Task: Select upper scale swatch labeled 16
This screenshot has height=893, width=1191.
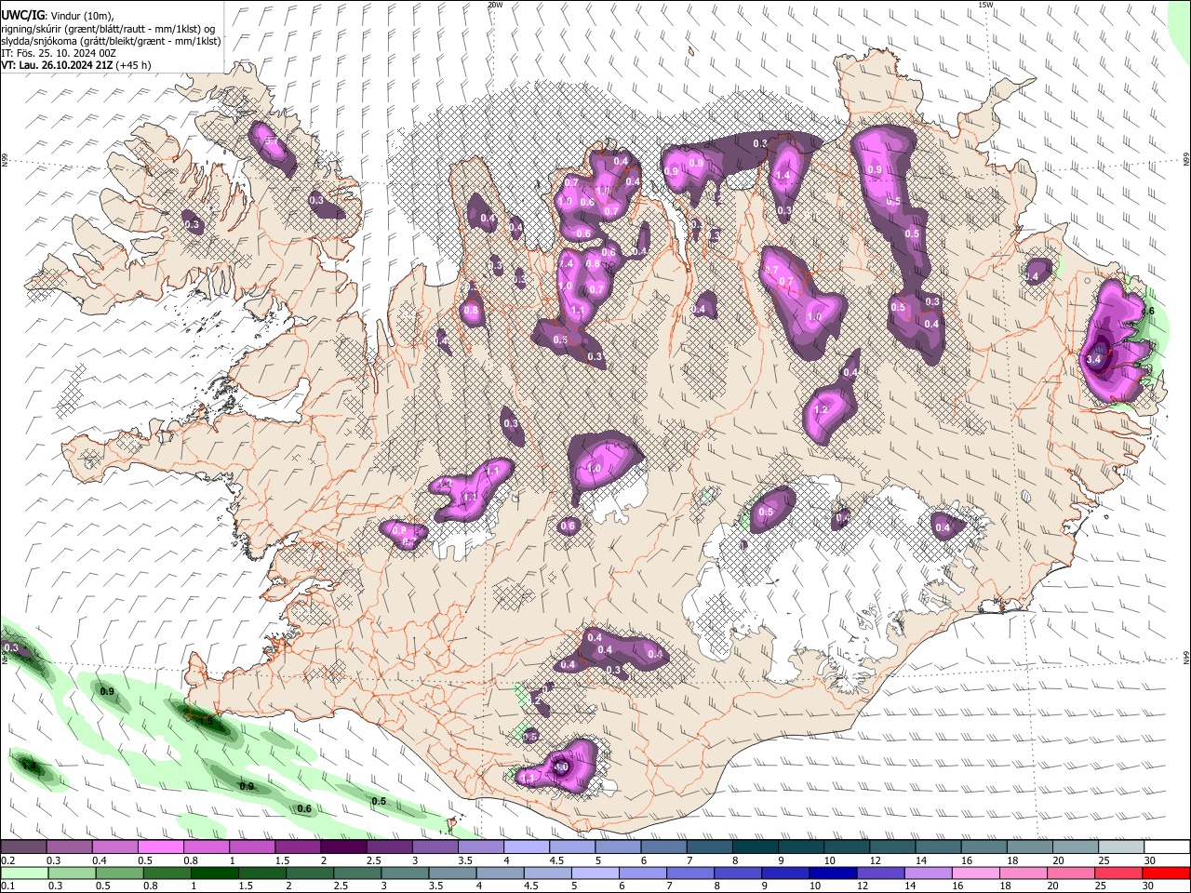Action: [x=984, y=847]
